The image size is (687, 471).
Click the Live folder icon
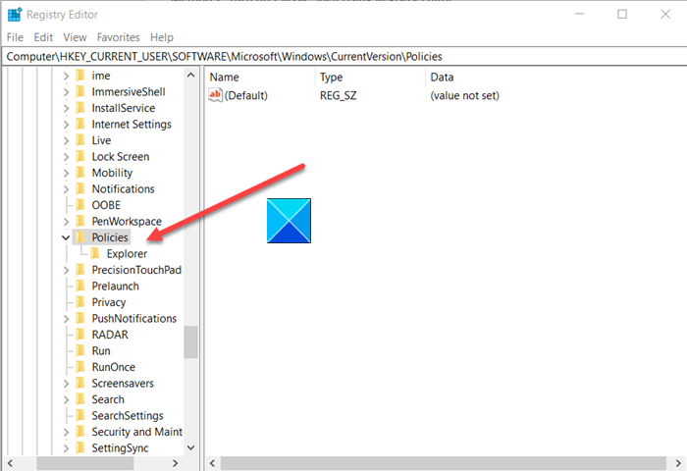click(x=80, y=140)
